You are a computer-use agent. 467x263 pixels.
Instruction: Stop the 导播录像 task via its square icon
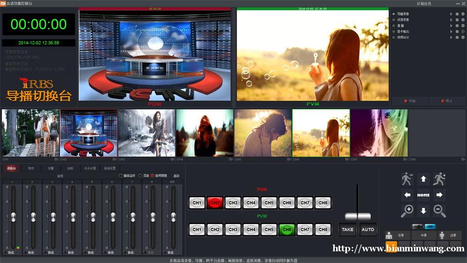pyautogui.click(x=457, y=14)
